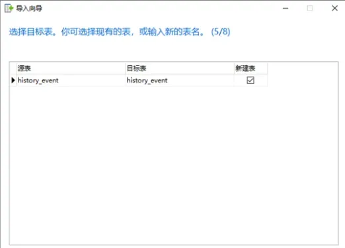
Task: Click the disabled maximize button
Action: coord(310,9)
